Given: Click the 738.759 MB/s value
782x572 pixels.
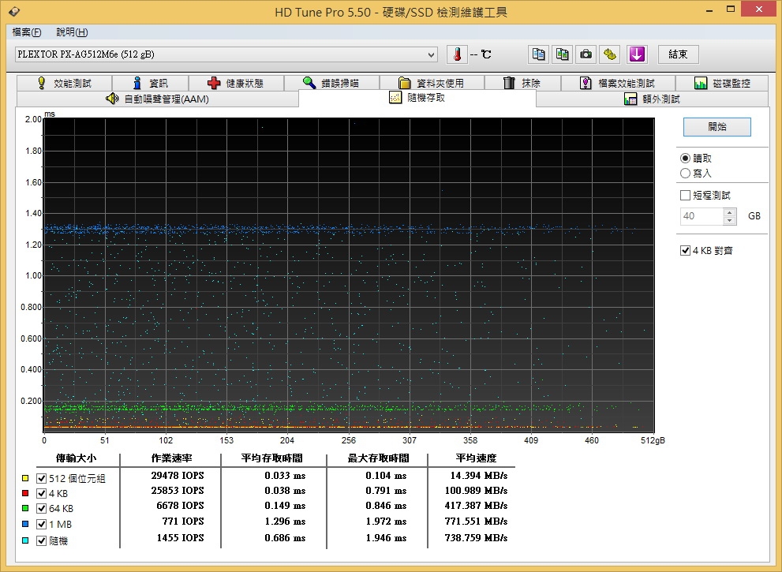Looking at the screenshot, I should [476, 538].
